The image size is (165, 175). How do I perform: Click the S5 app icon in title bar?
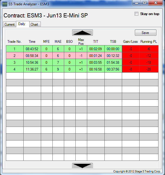5,4
